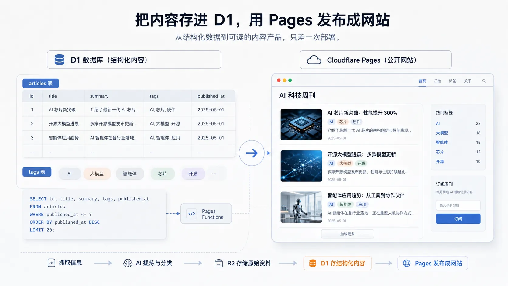Screen dimensions: 508x286
Task: Click the AI 科技周刊 site title
Action: pos(297,95)
